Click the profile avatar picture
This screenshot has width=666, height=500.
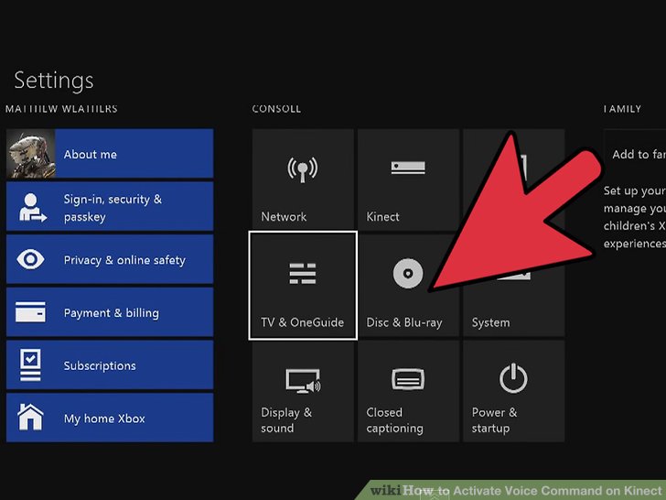[x=30, y=154]
